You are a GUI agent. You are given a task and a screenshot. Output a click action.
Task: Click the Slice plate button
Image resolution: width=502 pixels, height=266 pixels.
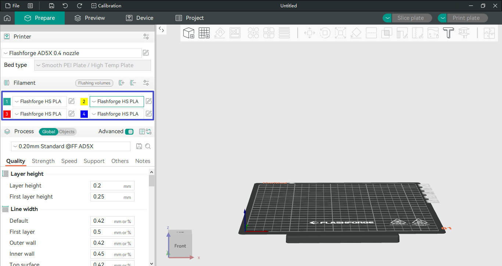click(x=412, y=18)
